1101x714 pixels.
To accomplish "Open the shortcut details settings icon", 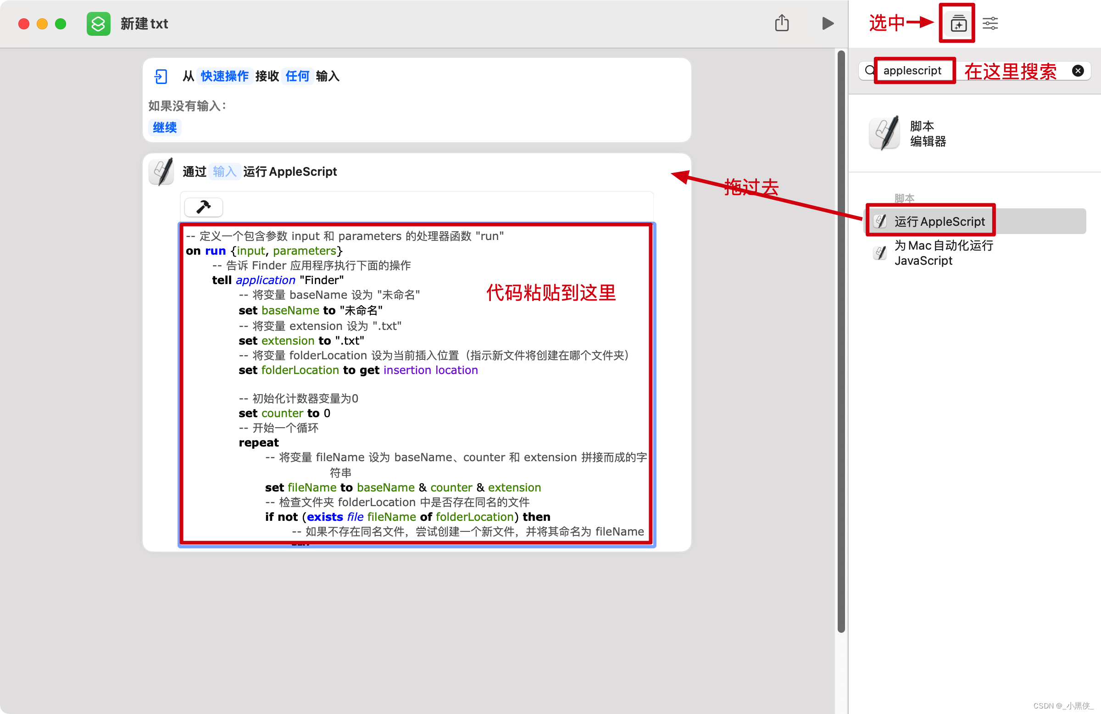I will coord(990,23).
